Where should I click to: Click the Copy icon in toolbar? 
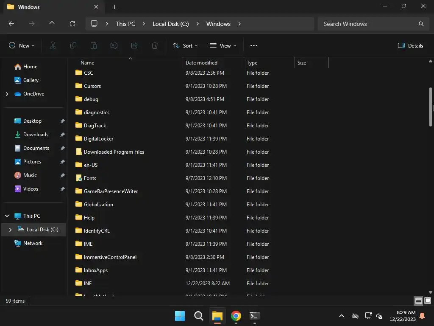click(73, 45)
